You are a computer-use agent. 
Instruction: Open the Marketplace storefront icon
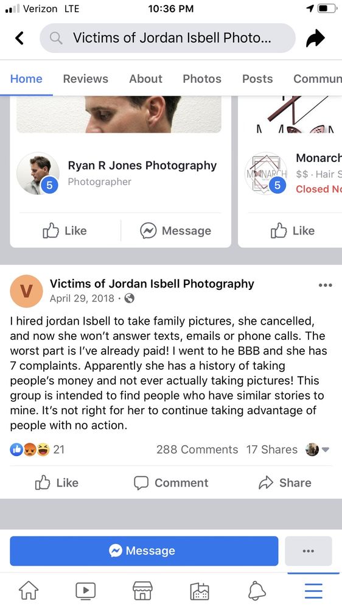[x=142, y=590]
